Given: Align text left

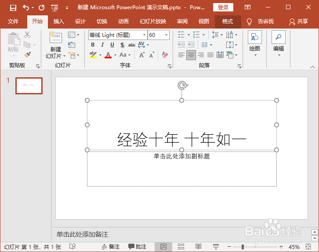Looking at the screenshot, I should click(181, 55).
